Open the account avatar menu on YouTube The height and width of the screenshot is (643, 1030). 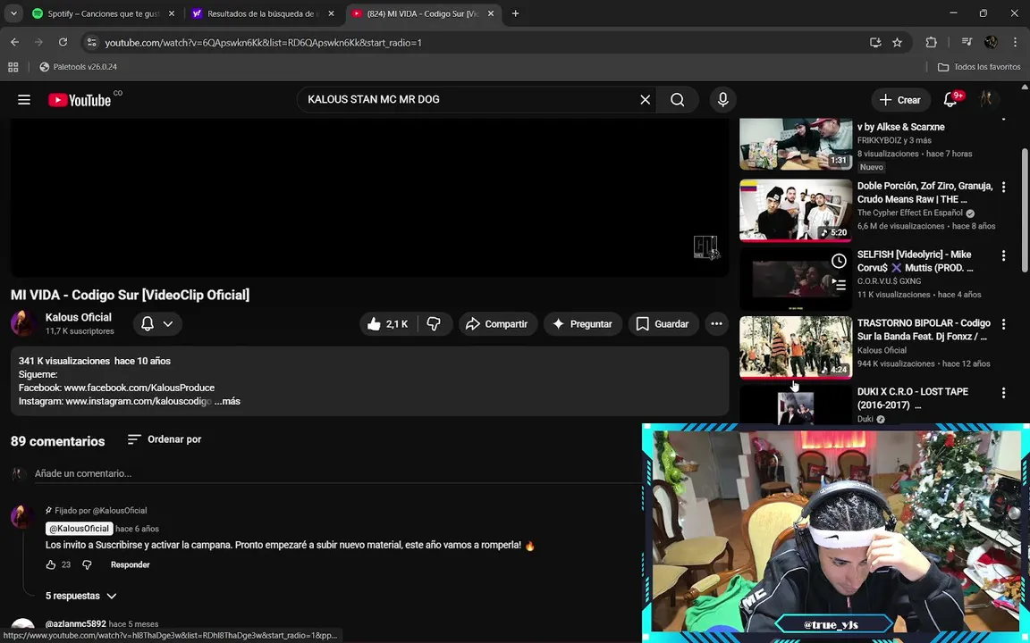(x=986, y=100)
